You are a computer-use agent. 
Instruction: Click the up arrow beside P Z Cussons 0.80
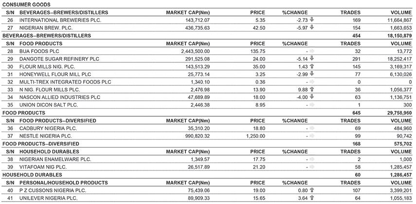[x=312, y=190]
